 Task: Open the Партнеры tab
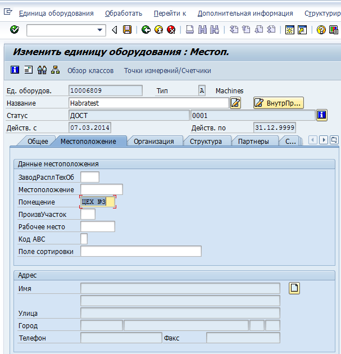click(253, 142)
